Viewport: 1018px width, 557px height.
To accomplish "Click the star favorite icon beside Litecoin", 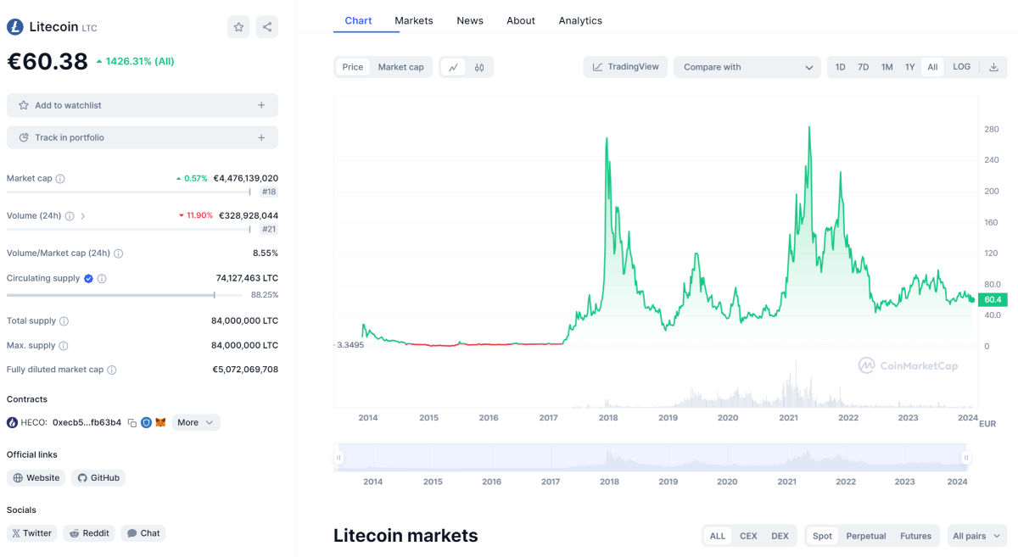I will 238,27.
